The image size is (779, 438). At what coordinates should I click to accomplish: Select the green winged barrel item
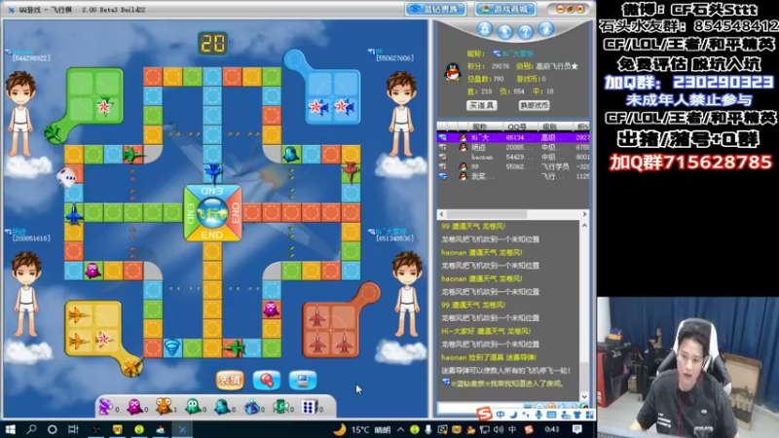tap(280, 407)
